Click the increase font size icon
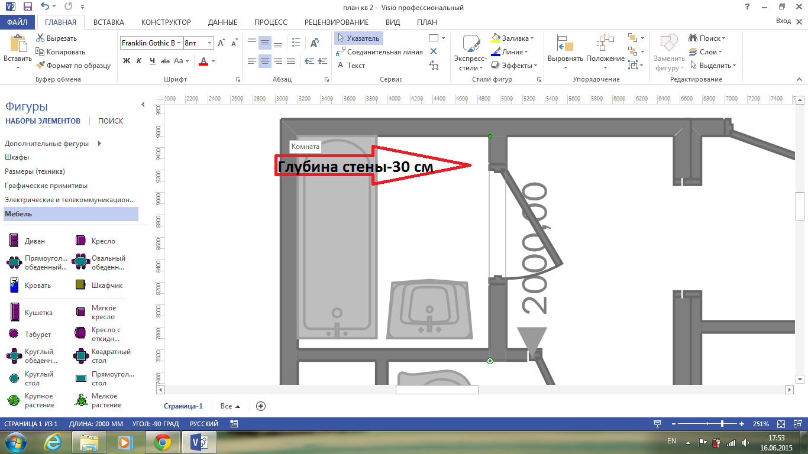The height and width of the screenshot is (454, 808). click(x=221, y=43)
